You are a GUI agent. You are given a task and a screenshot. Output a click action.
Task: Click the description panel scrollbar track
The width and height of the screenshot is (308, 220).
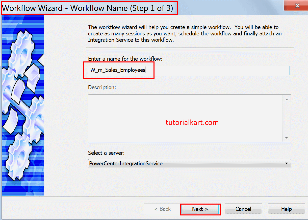[287, 118]
